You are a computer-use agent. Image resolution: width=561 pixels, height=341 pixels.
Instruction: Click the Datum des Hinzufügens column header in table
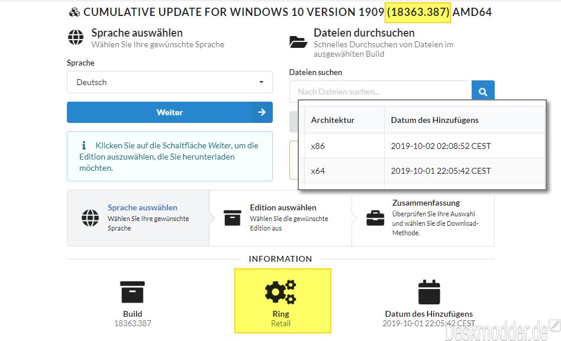click(435, 120)
